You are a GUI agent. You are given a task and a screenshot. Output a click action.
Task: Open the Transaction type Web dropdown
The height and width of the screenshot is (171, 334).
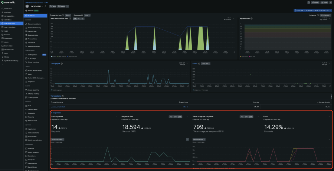[68, 15]
